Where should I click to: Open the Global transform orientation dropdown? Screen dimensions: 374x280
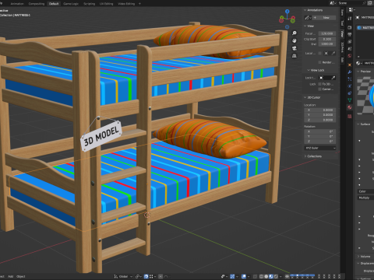coord(123,276)
